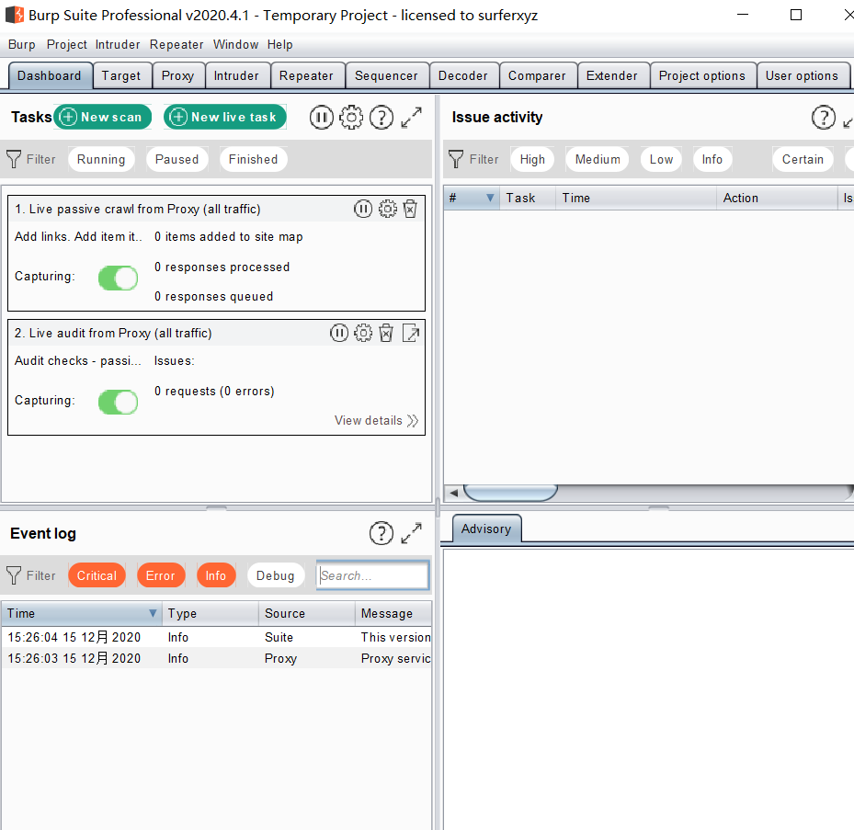Delete the Live passive crawl task
The width and height of the screenshot is (854, 830).
(x=410, y=209)
